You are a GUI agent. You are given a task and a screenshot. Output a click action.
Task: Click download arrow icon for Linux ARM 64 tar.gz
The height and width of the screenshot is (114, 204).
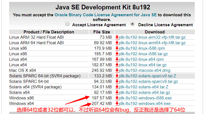point(117,43)
